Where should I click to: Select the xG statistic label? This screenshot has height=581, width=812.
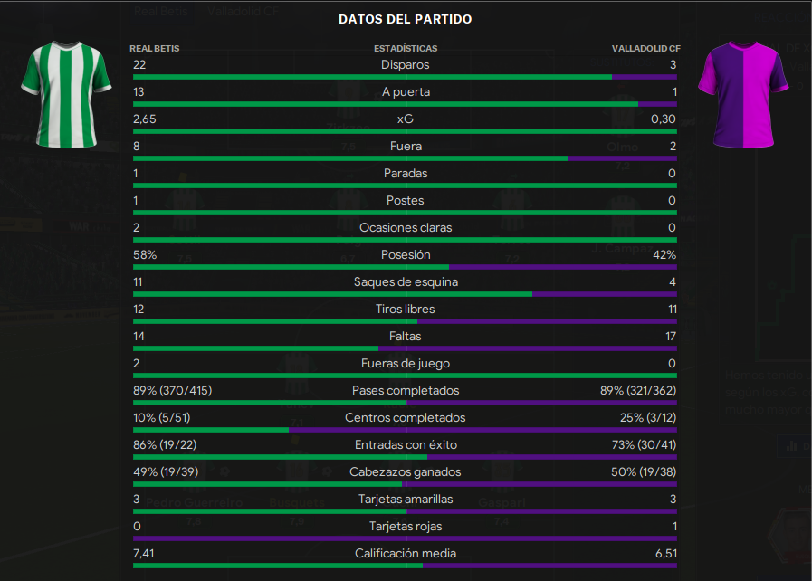405,119
